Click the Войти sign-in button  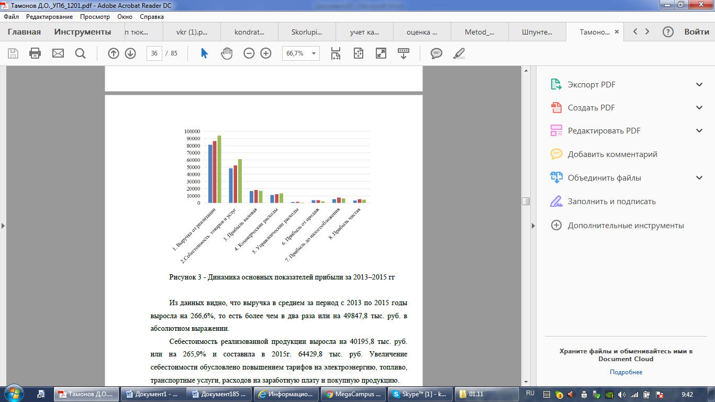[x=697, y=32]
